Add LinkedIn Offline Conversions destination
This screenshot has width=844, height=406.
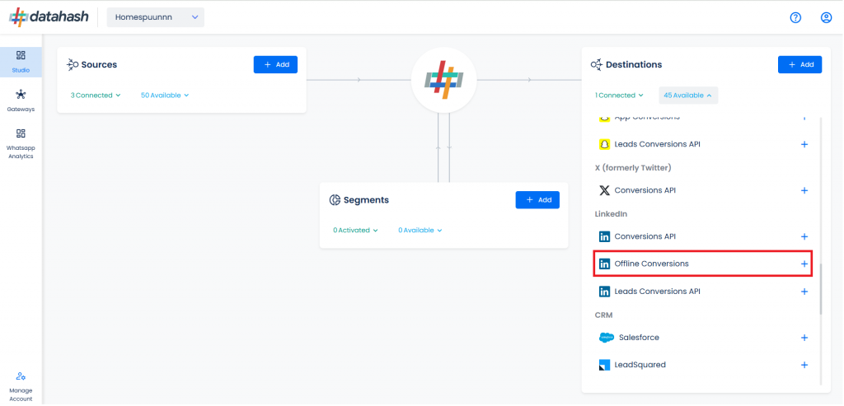pos(804,264)
